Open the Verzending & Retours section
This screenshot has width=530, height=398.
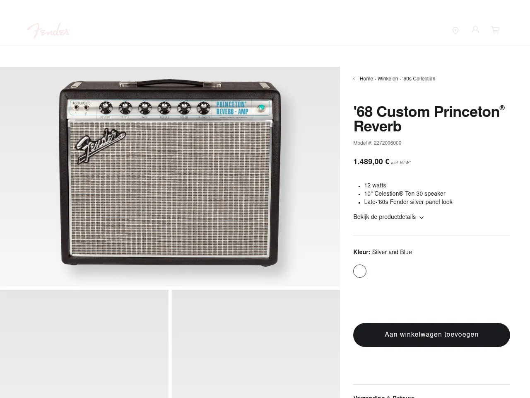pos(384,396)
